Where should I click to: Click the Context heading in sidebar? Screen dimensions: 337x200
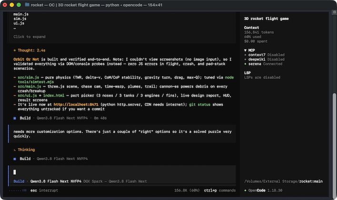click(x=251, y=28)
